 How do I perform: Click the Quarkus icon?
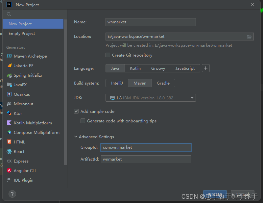9,94
